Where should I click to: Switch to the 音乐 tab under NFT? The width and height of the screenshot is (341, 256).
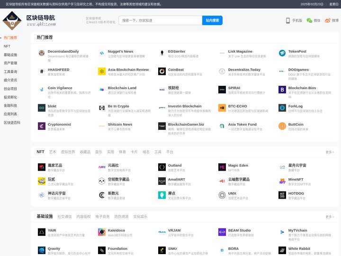click(99, 152)
